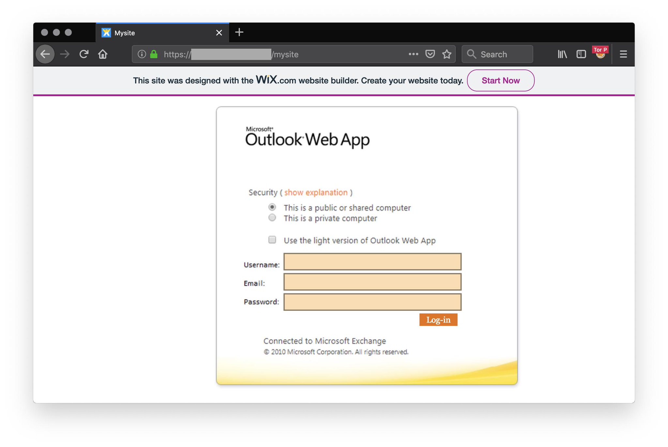Screen dimensions: 668x447
Task: Open the Firefox hamburger menu
Action: click(623, 54)
